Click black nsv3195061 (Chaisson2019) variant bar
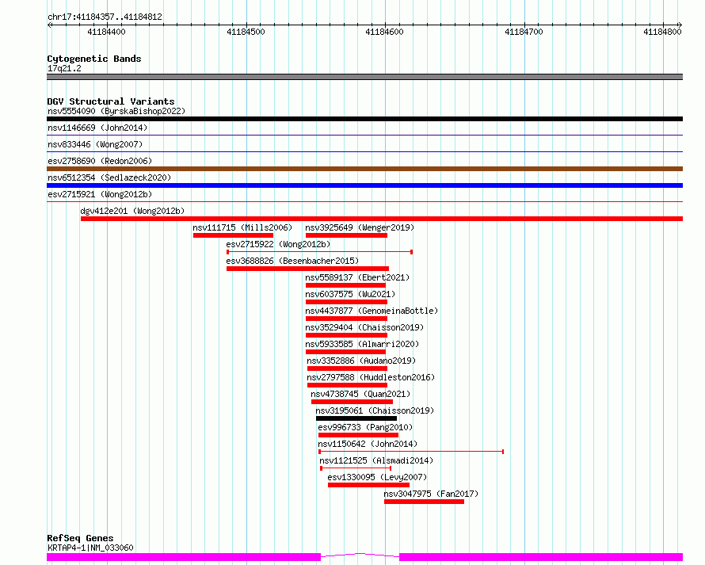This screenshot has height=565, width=705. [356, 418]
